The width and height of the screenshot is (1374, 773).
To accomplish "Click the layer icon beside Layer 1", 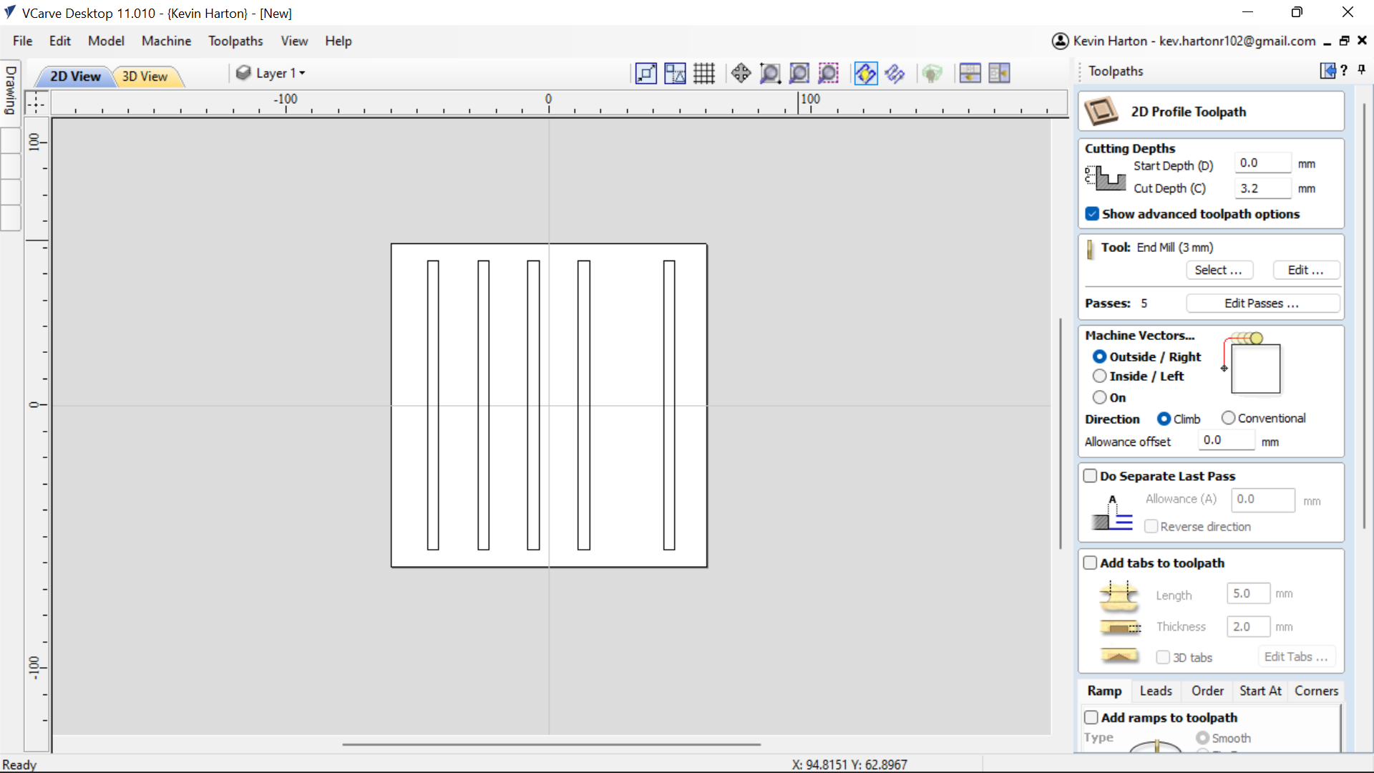I will point(243,73).
